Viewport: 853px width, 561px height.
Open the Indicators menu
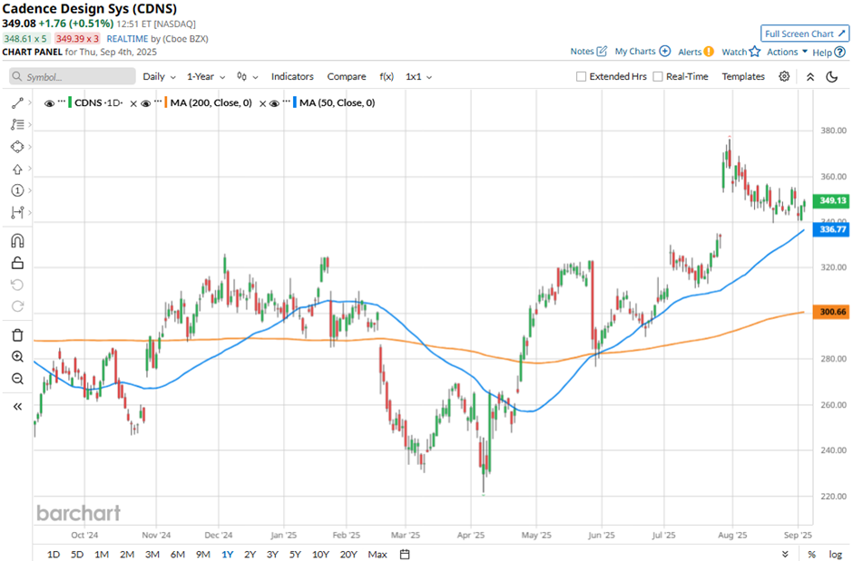tap(293, 76)
